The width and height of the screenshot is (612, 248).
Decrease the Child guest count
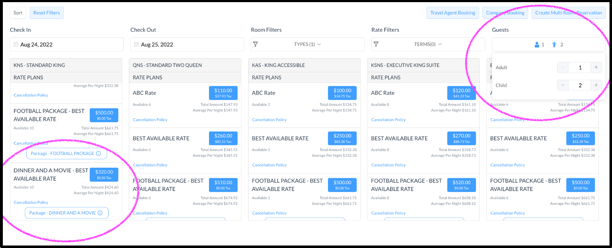pos(563,85)
